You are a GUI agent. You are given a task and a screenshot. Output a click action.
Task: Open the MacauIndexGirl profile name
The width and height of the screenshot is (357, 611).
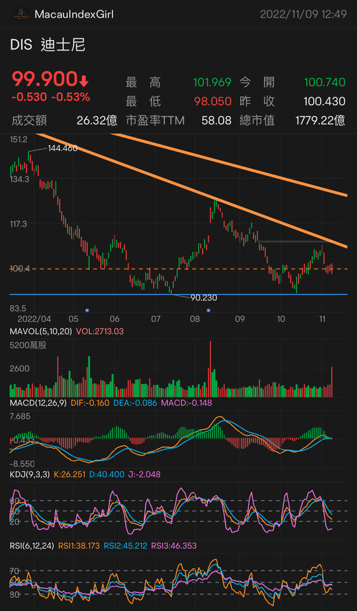point(74,15)
